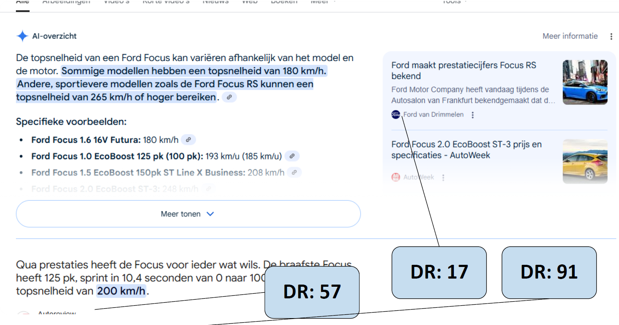This screenshot has width=619, height=325.
Task: Click source link icon after 'hoger bereiken'
Action: pos(230,97)
